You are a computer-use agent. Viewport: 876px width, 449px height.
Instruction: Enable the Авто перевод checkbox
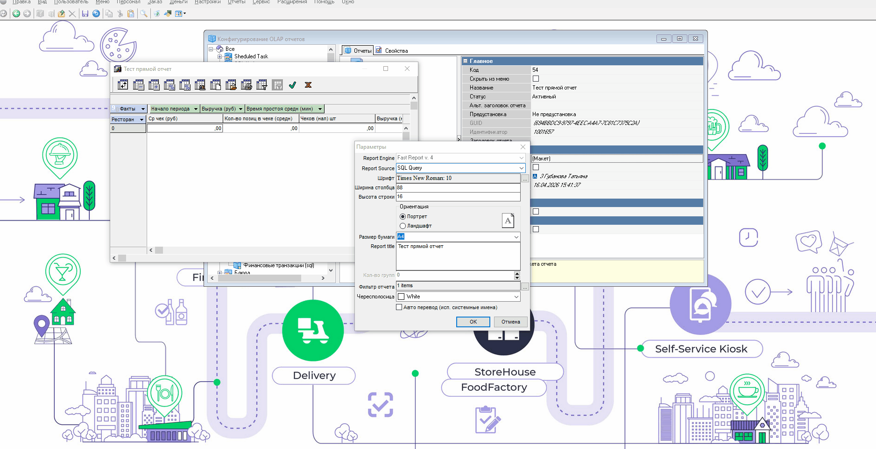coord(399,307)
